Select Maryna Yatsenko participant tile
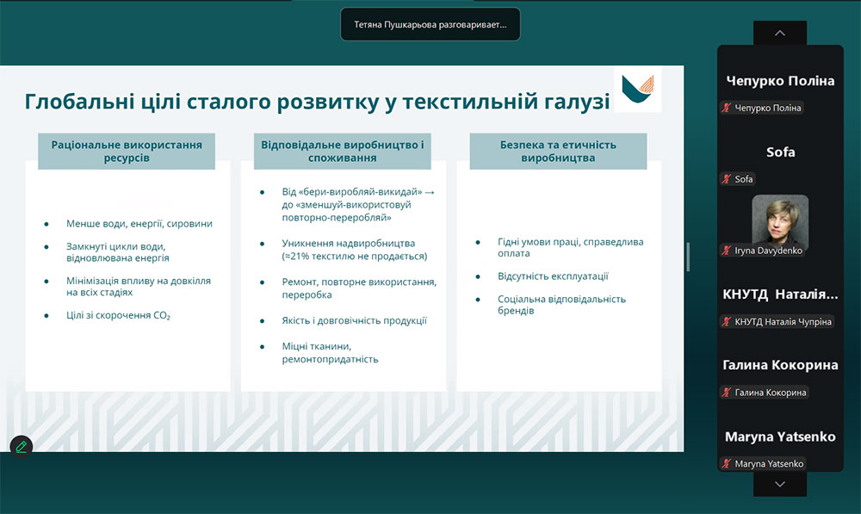The height and width of the screenshot is (514, 861). (780, 437)
